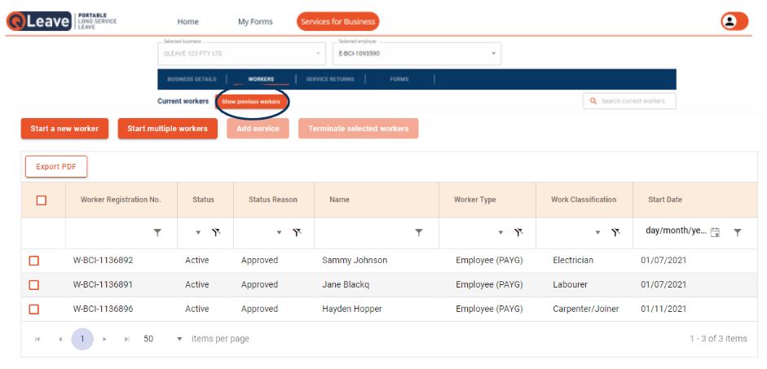This screenshot has width=767, height=369.
Task: Click start date 01/11/2021
Action: [x=663, y=309]
